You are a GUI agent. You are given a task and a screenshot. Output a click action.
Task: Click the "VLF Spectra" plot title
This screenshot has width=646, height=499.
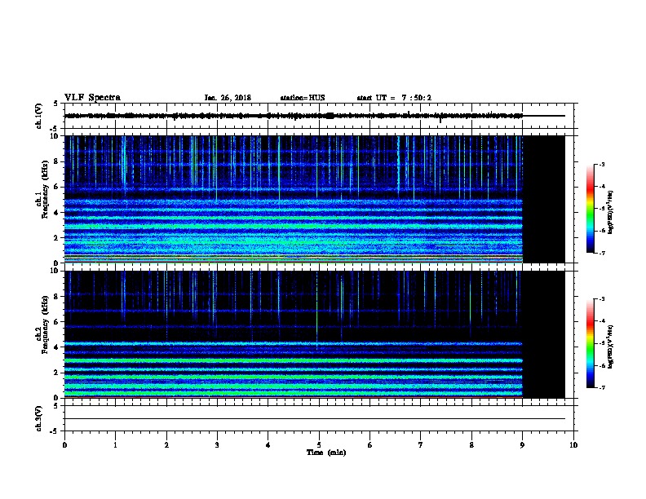point(92,98)
